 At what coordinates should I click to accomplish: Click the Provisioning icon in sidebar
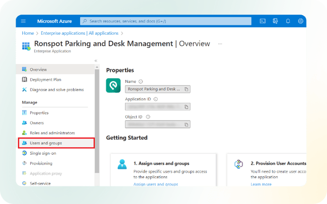pos(24,163)
